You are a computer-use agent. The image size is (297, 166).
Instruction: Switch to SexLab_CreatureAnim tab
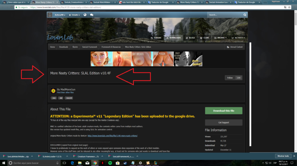point(74,2)
